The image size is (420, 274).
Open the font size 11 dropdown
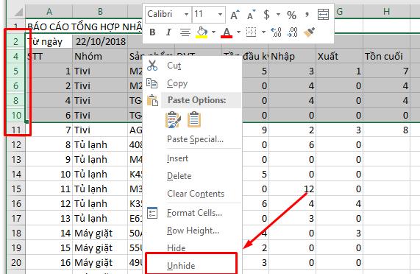point(220,14)
